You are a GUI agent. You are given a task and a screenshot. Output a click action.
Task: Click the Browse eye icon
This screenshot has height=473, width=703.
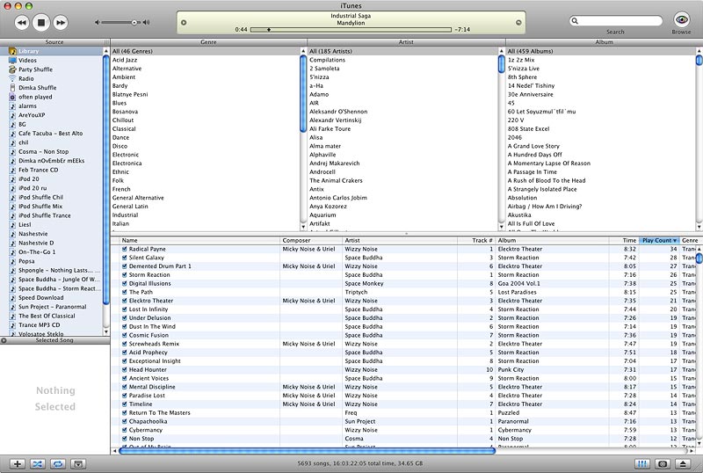tap(682, 19)
